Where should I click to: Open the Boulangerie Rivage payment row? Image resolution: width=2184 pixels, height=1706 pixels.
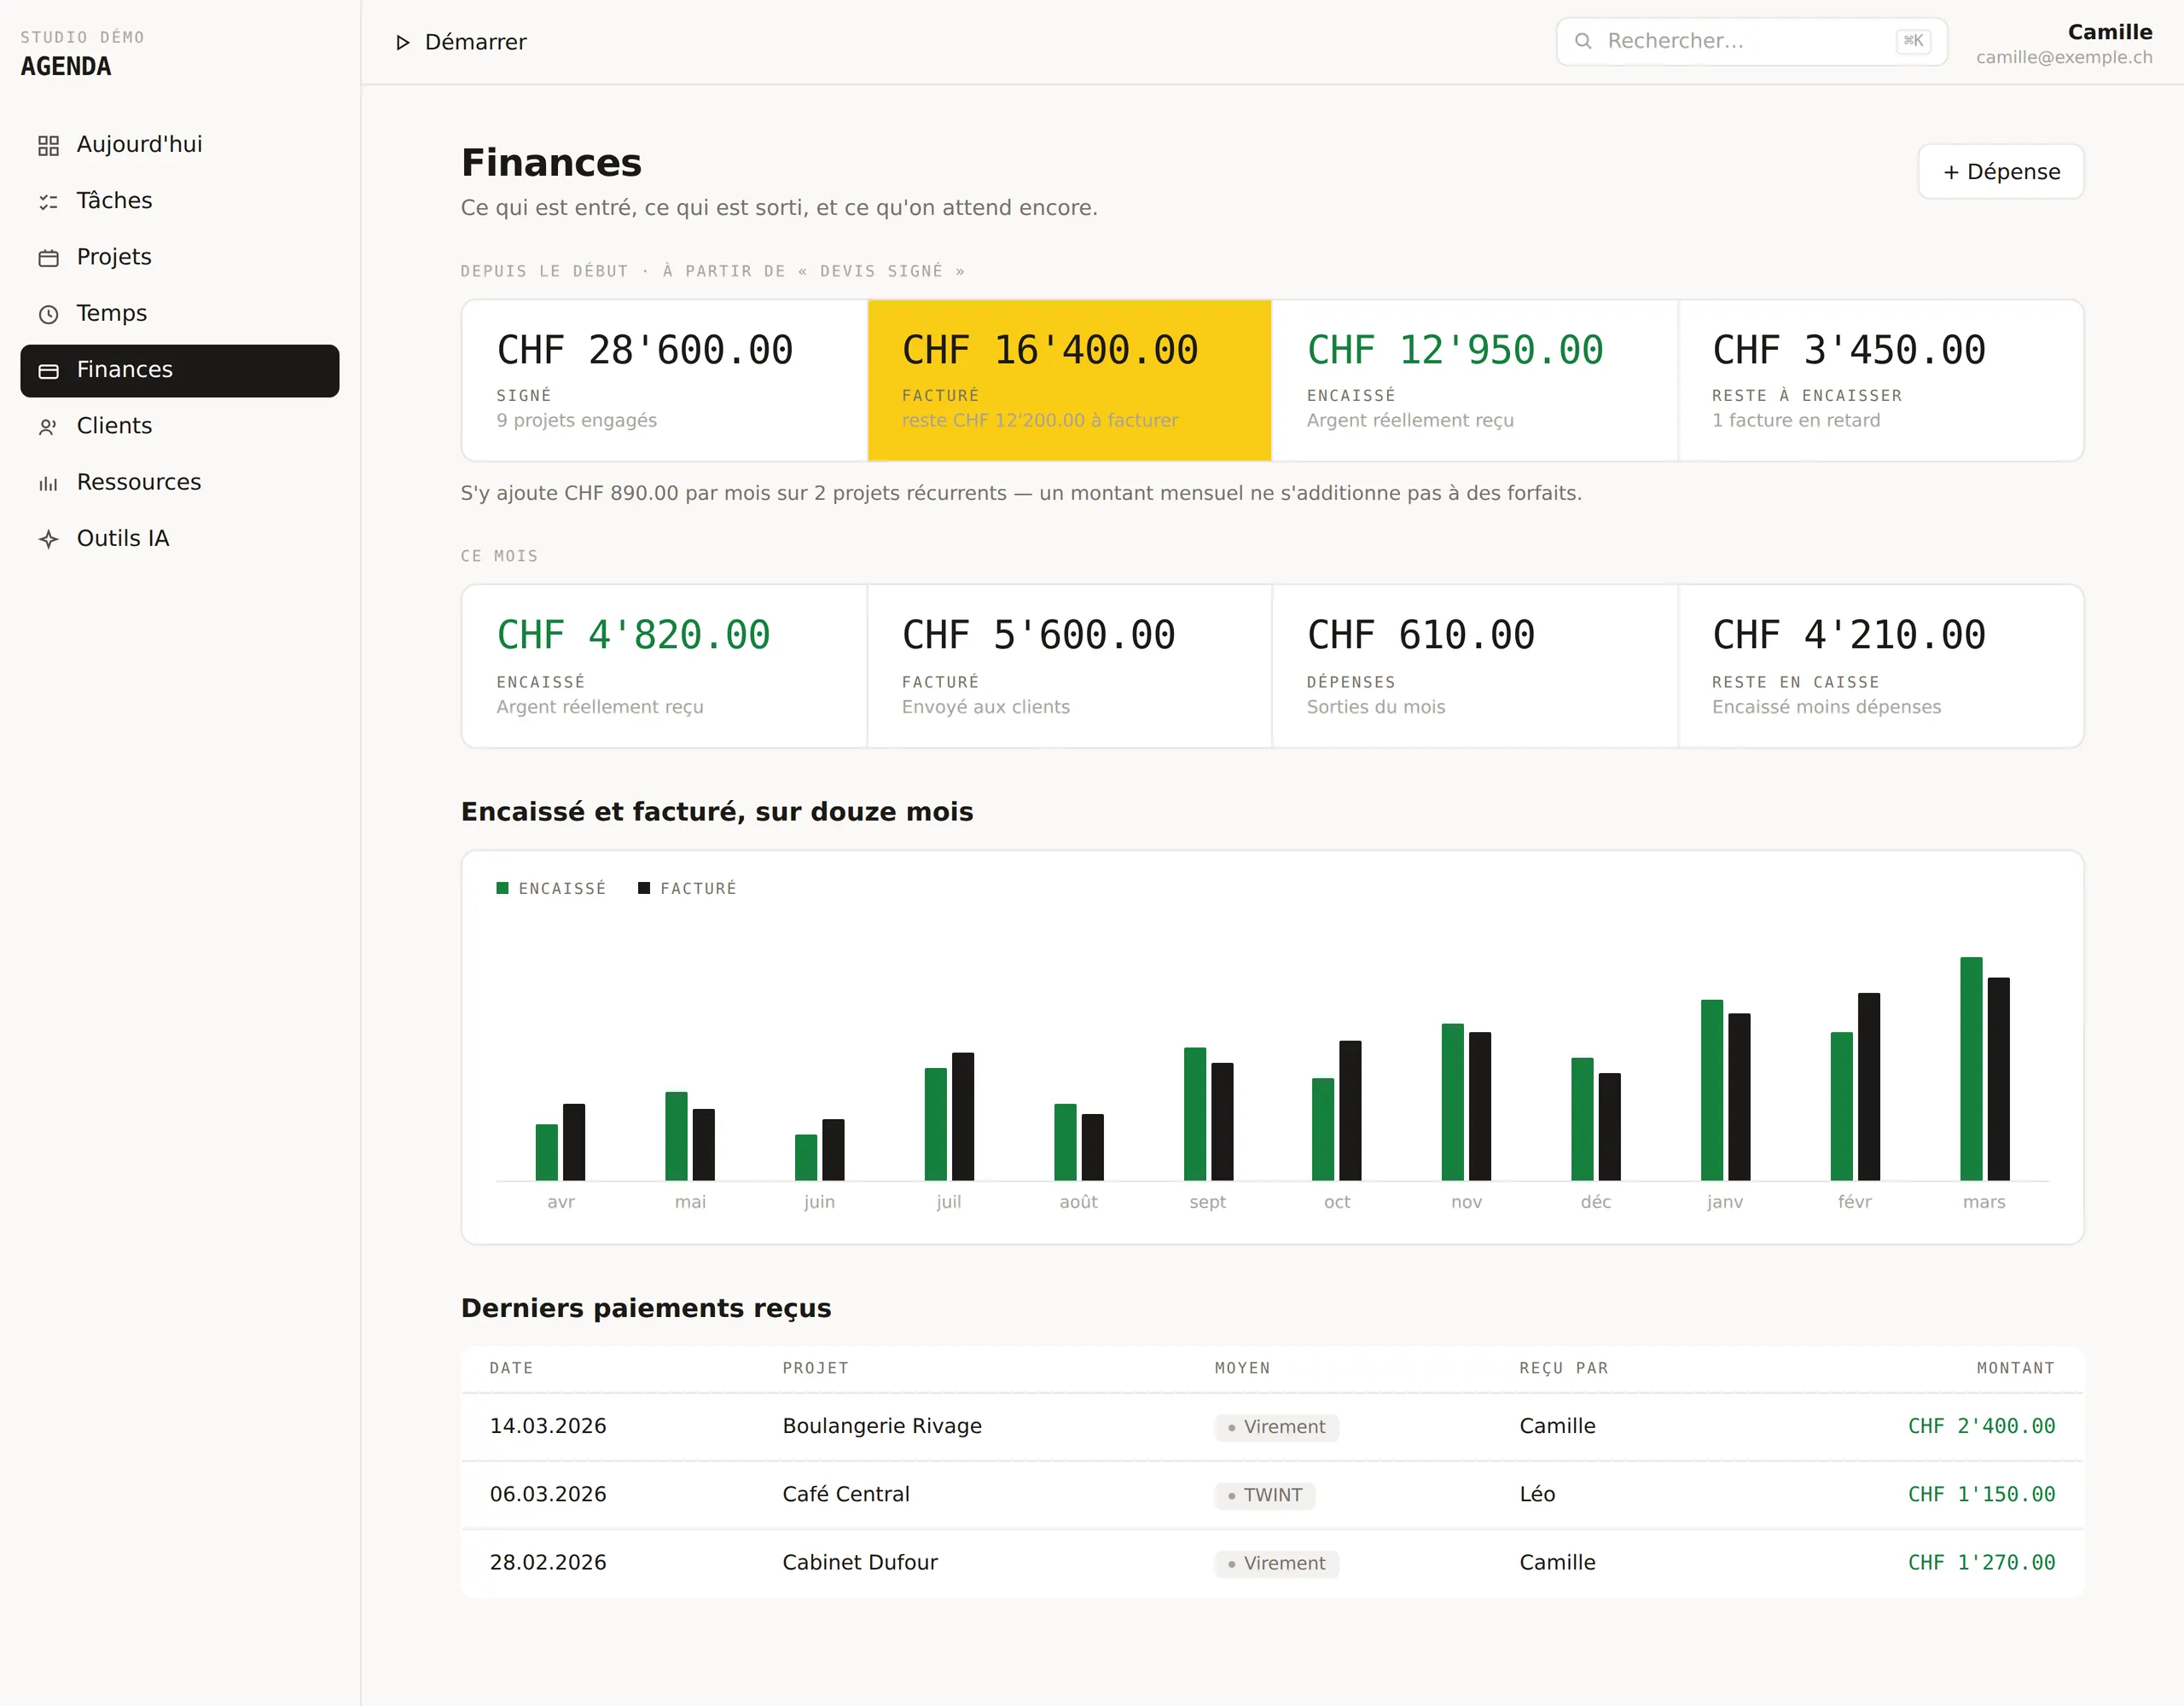point(1272,1427)
